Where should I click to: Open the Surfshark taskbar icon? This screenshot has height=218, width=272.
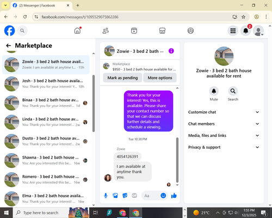[x=109, y=213]
